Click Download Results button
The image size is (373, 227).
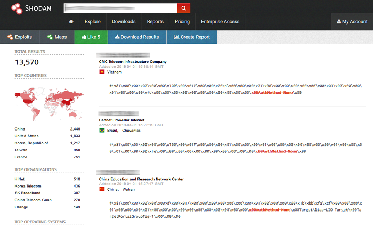pos(137,37)
